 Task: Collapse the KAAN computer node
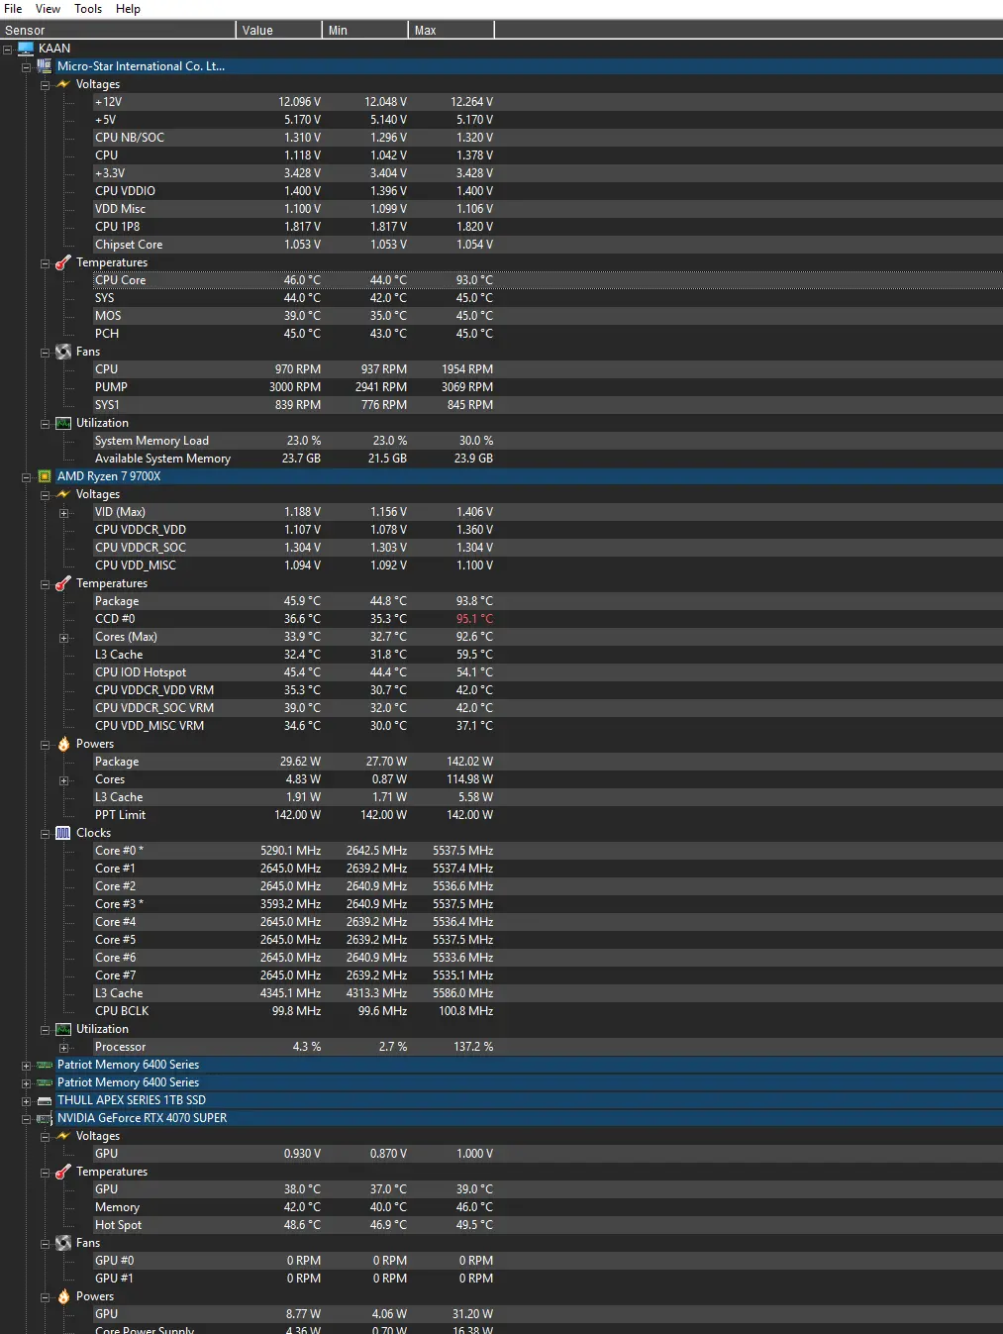point(8,49)
